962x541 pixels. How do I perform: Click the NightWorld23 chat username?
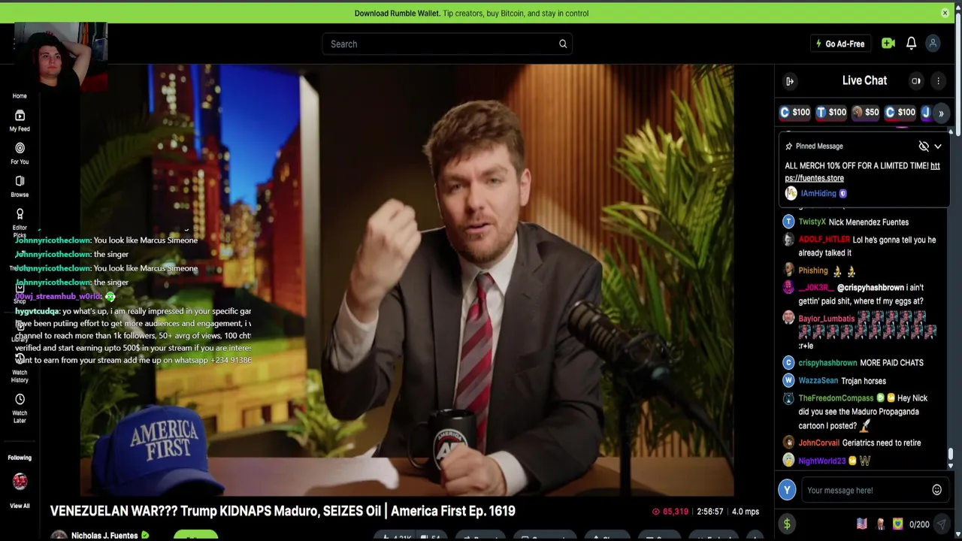[822, 461]
